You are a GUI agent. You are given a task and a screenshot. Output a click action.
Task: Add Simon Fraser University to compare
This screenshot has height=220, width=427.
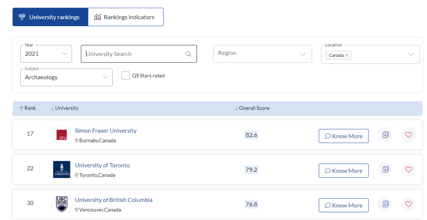tap(385, 135)
